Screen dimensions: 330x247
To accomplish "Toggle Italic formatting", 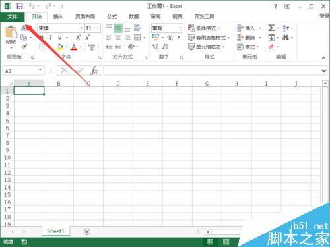I will 51,38.
